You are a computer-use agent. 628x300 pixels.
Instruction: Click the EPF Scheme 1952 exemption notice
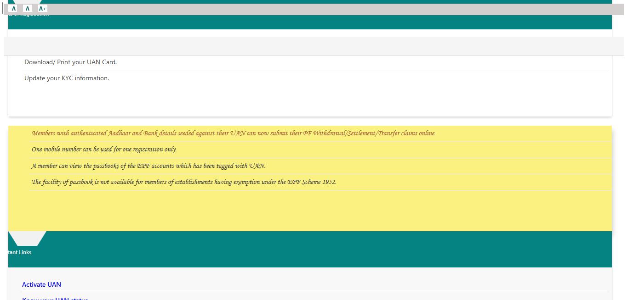(184, 182)
